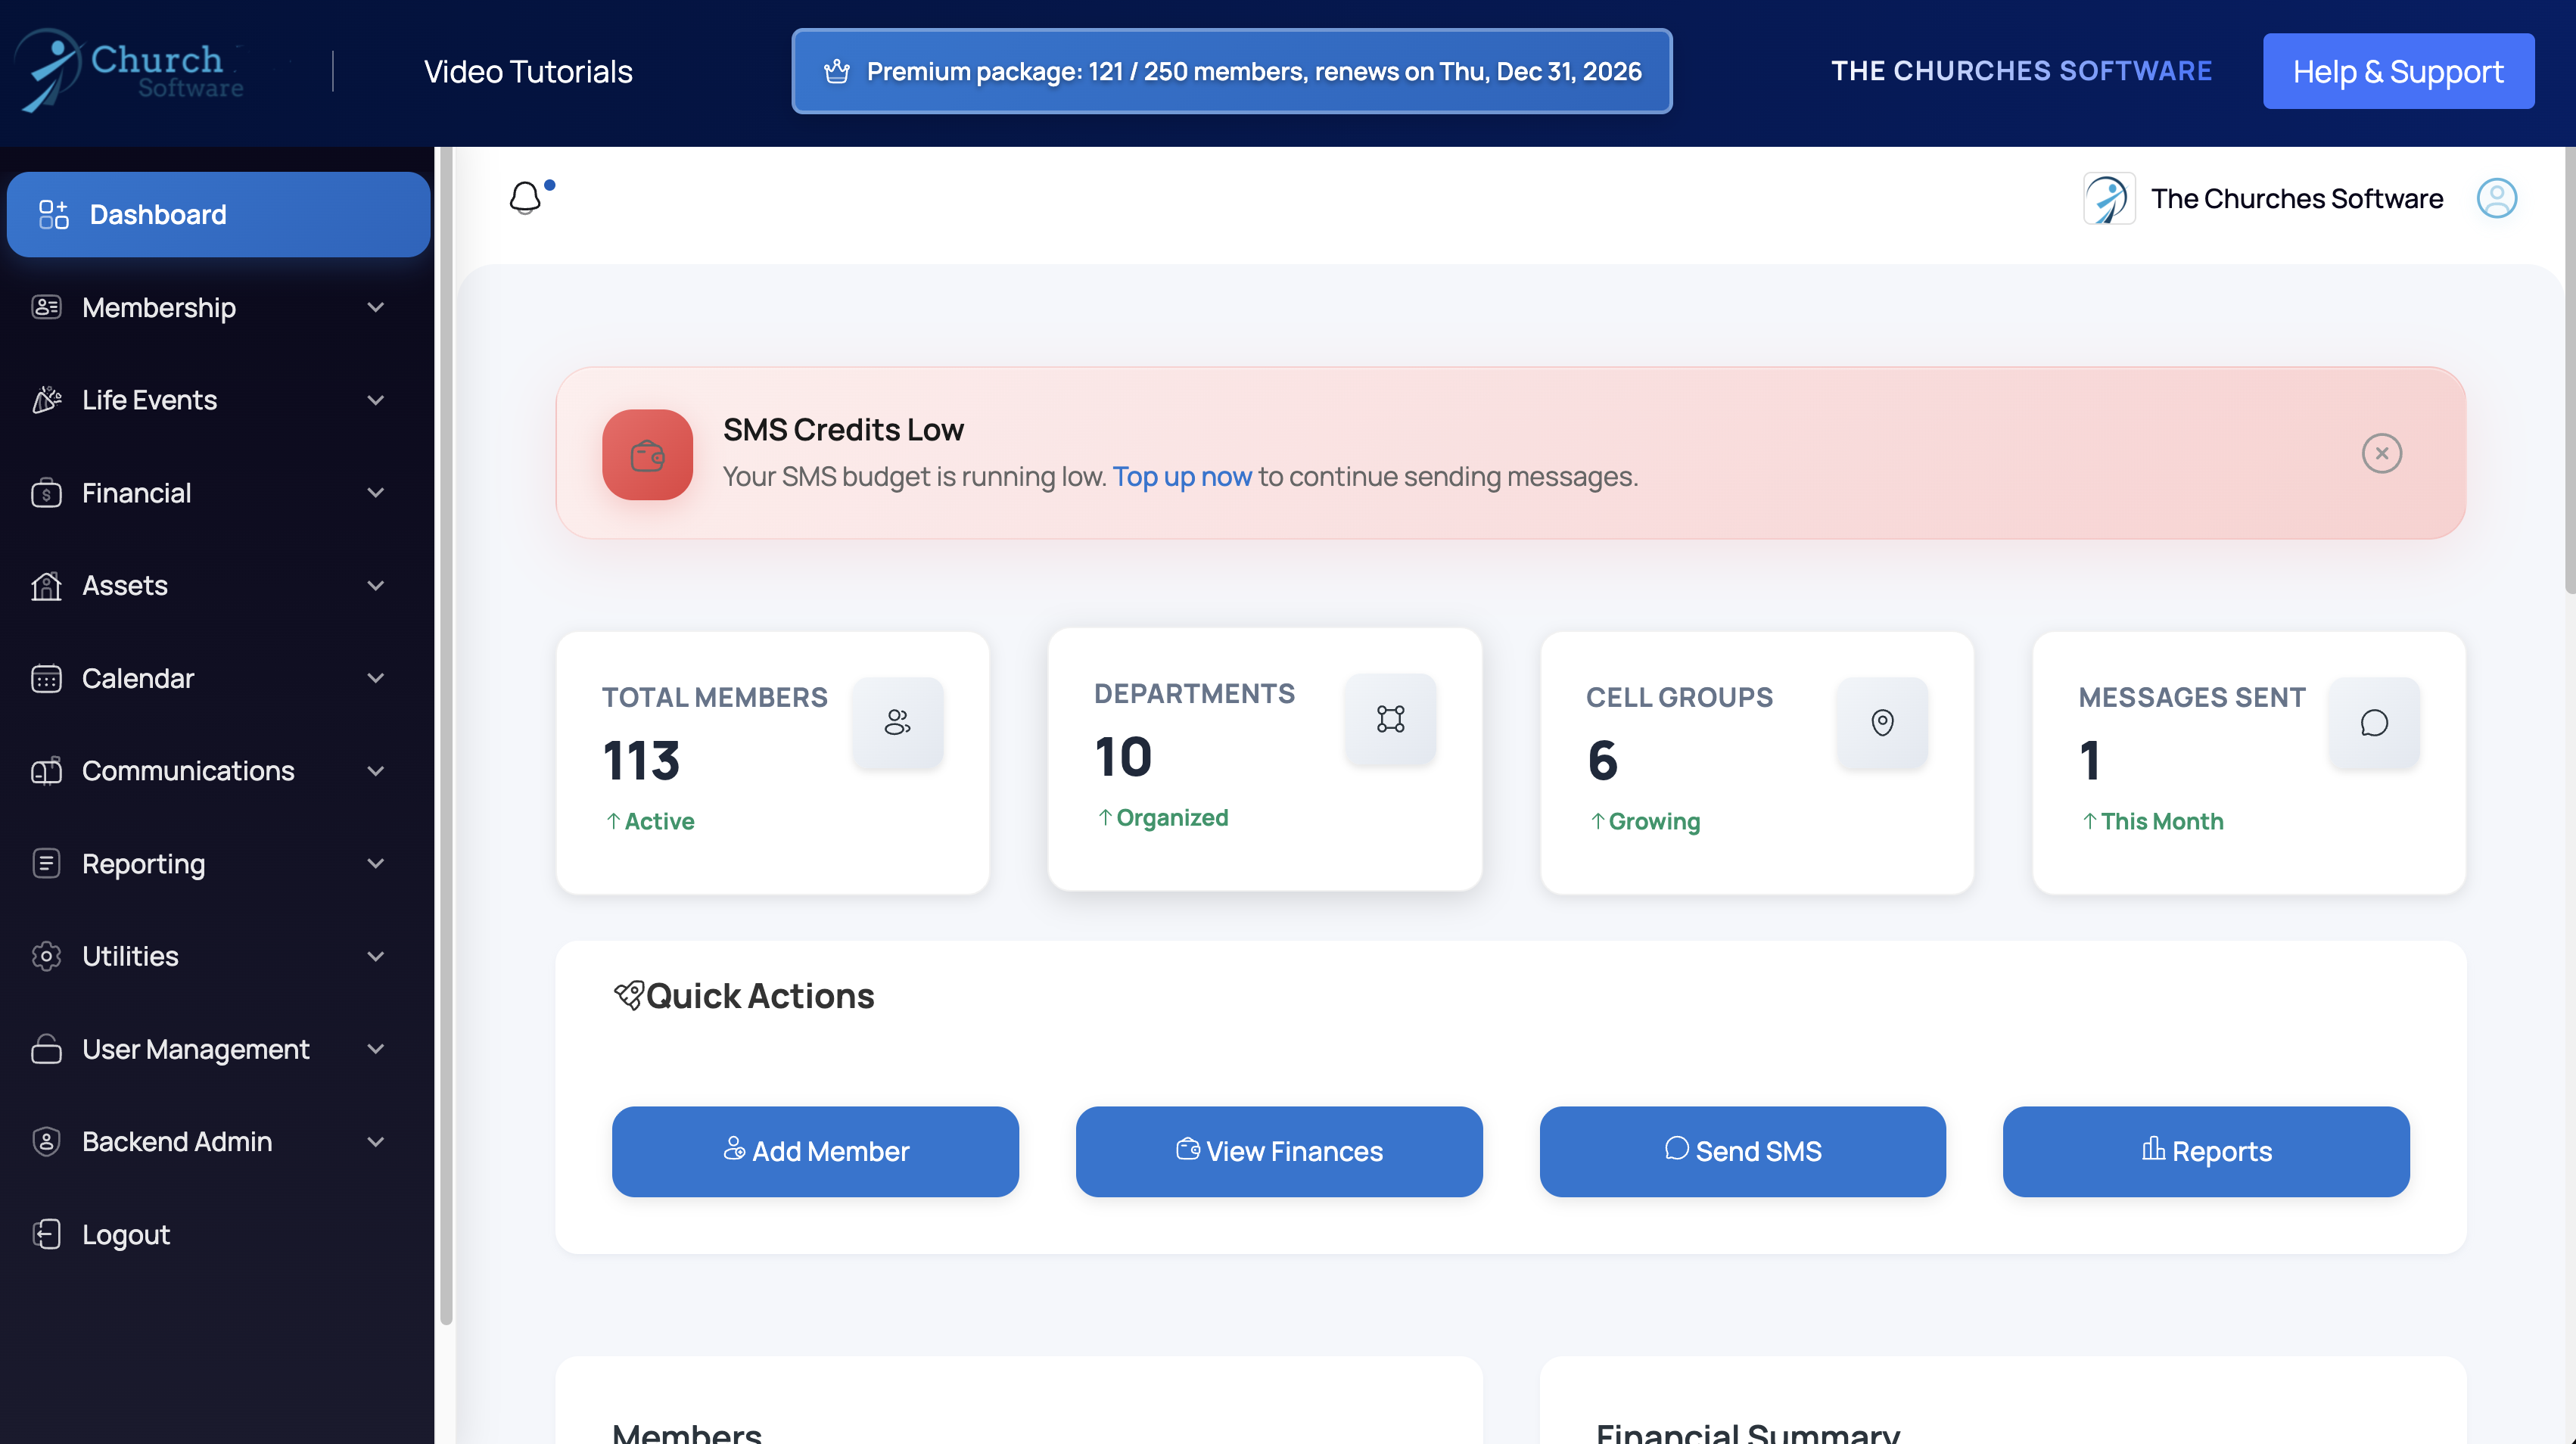Click the Church Software logo

coord(130,70)
